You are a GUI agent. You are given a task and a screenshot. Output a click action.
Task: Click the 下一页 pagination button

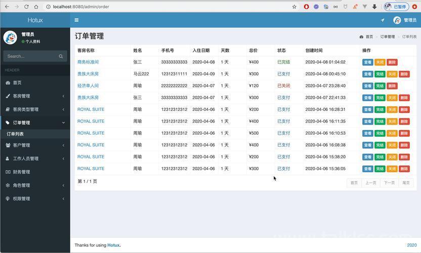click(x=389, y=183)
